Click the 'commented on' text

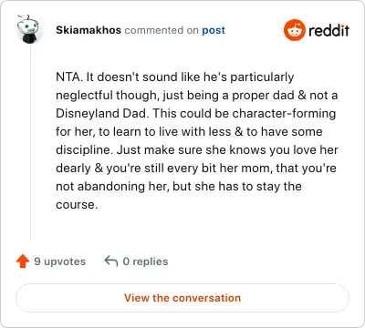tap(162, 30)
